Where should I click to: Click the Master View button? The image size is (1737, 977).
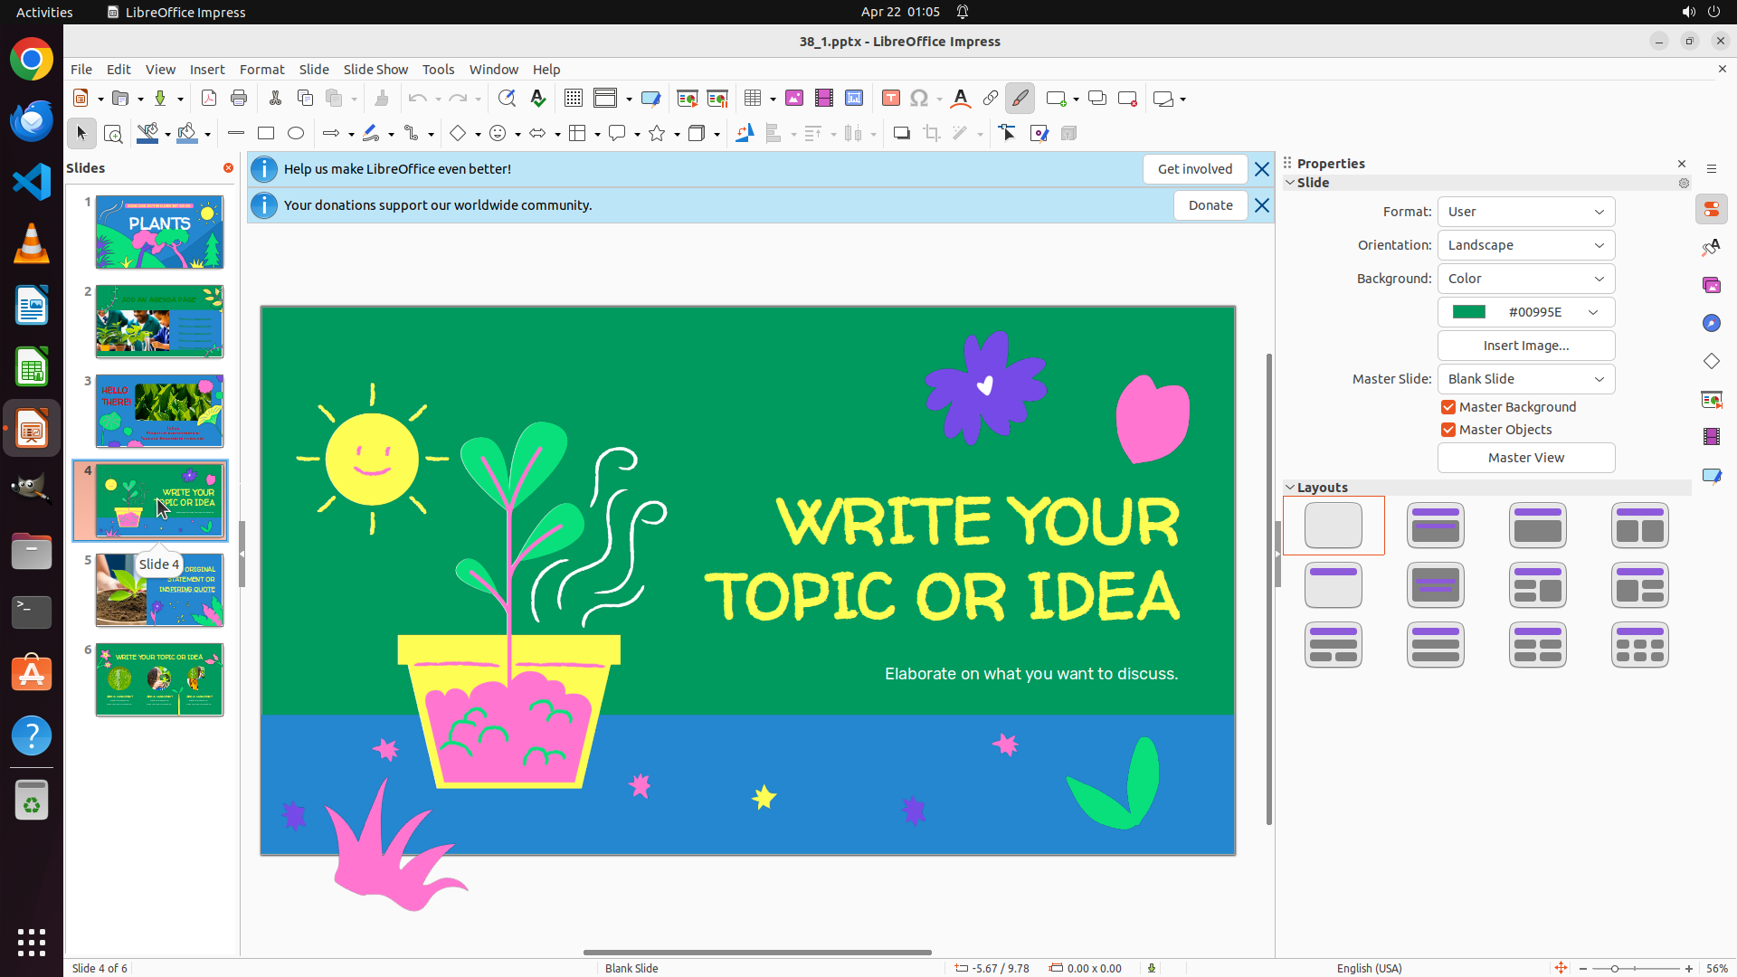pos(1525,458)
